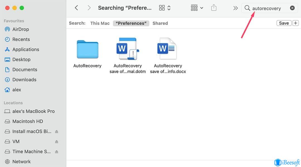Click the Share toolbar icon
The height and width of the screenshot is (167, 301).
[x=214, y=8]
